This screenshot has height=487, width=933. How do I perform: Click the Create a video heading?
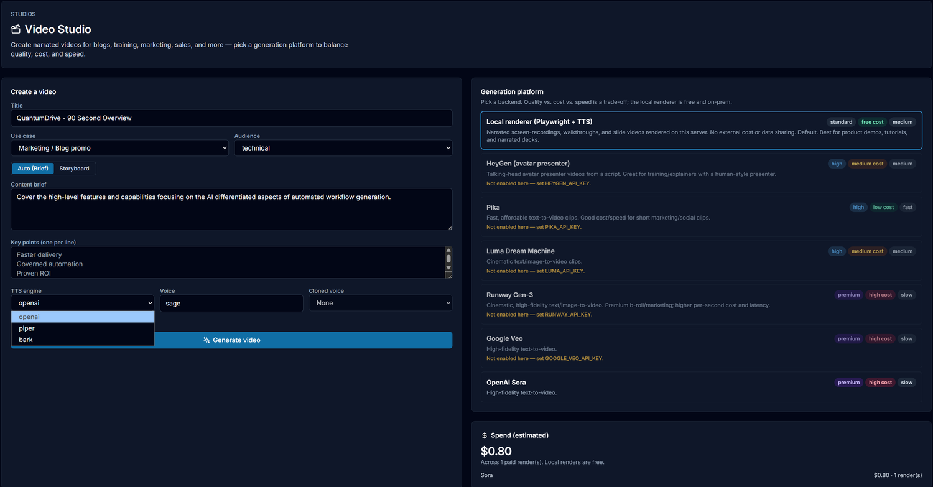[x=34, y=92]
